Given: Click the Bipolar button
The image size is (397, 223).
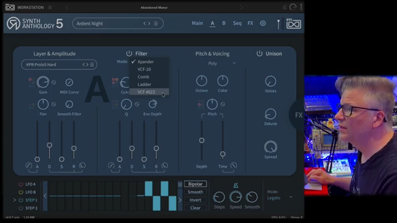Looking at the screenshot, I should click(195, 184).
